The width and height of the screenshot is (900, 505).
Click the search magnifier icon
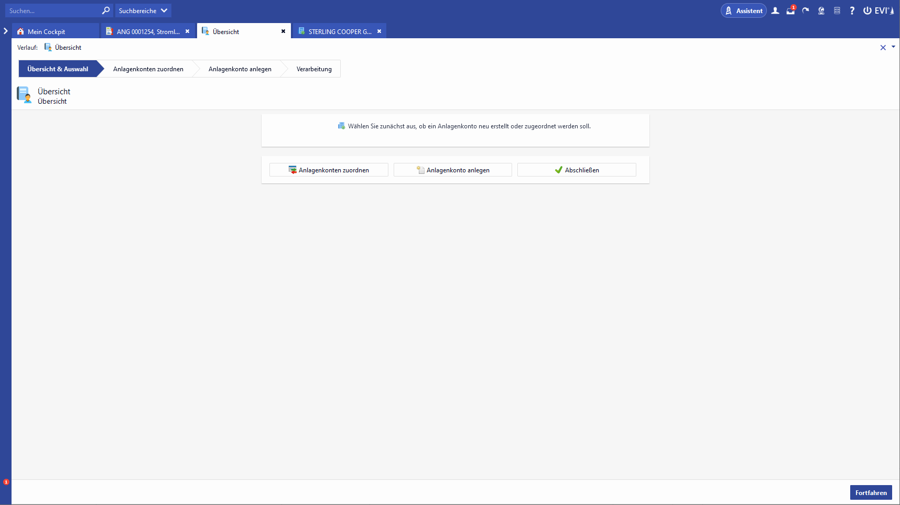pos(106,10)
